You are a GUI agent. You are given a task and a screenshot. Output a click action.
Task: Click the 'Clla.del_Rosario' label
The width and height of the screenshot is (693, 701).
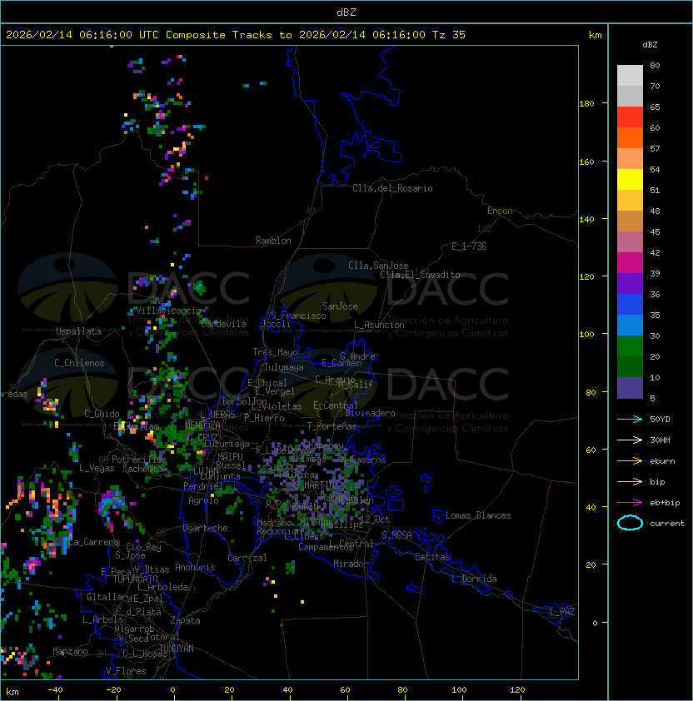(392, 188)
